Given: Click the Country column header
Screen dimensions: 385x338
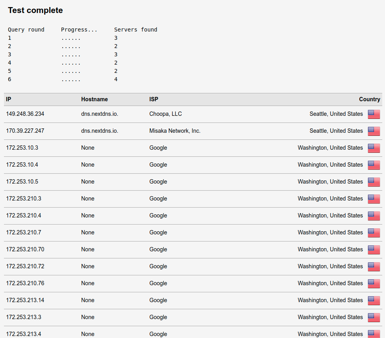Looking at the screenshot, I should point(369,99).
